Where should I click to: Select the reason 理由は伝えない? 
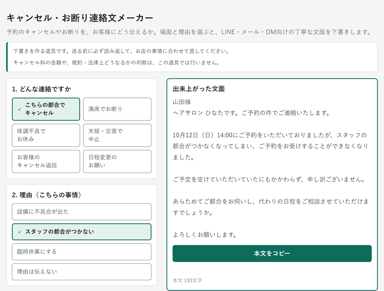tap(81, 272)
